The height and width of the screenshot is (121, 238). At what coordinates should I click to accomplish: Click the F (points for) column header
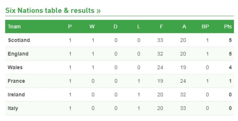(x=161, y=27)
